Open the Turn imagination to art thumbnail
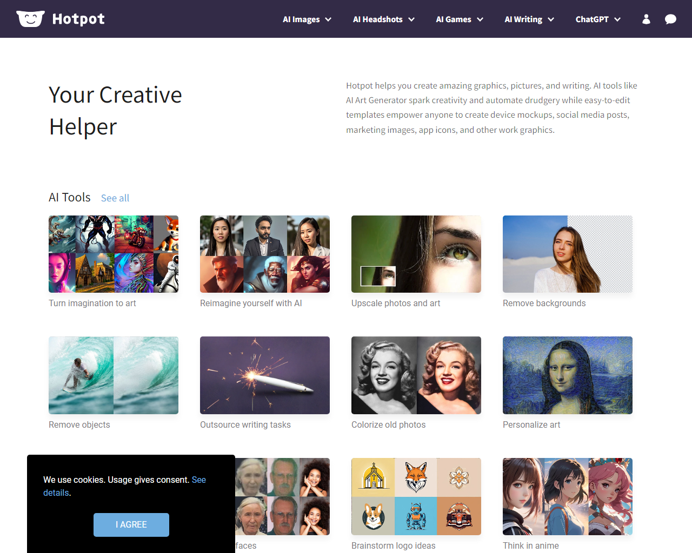Screen dimensions: 692x553 114,254
